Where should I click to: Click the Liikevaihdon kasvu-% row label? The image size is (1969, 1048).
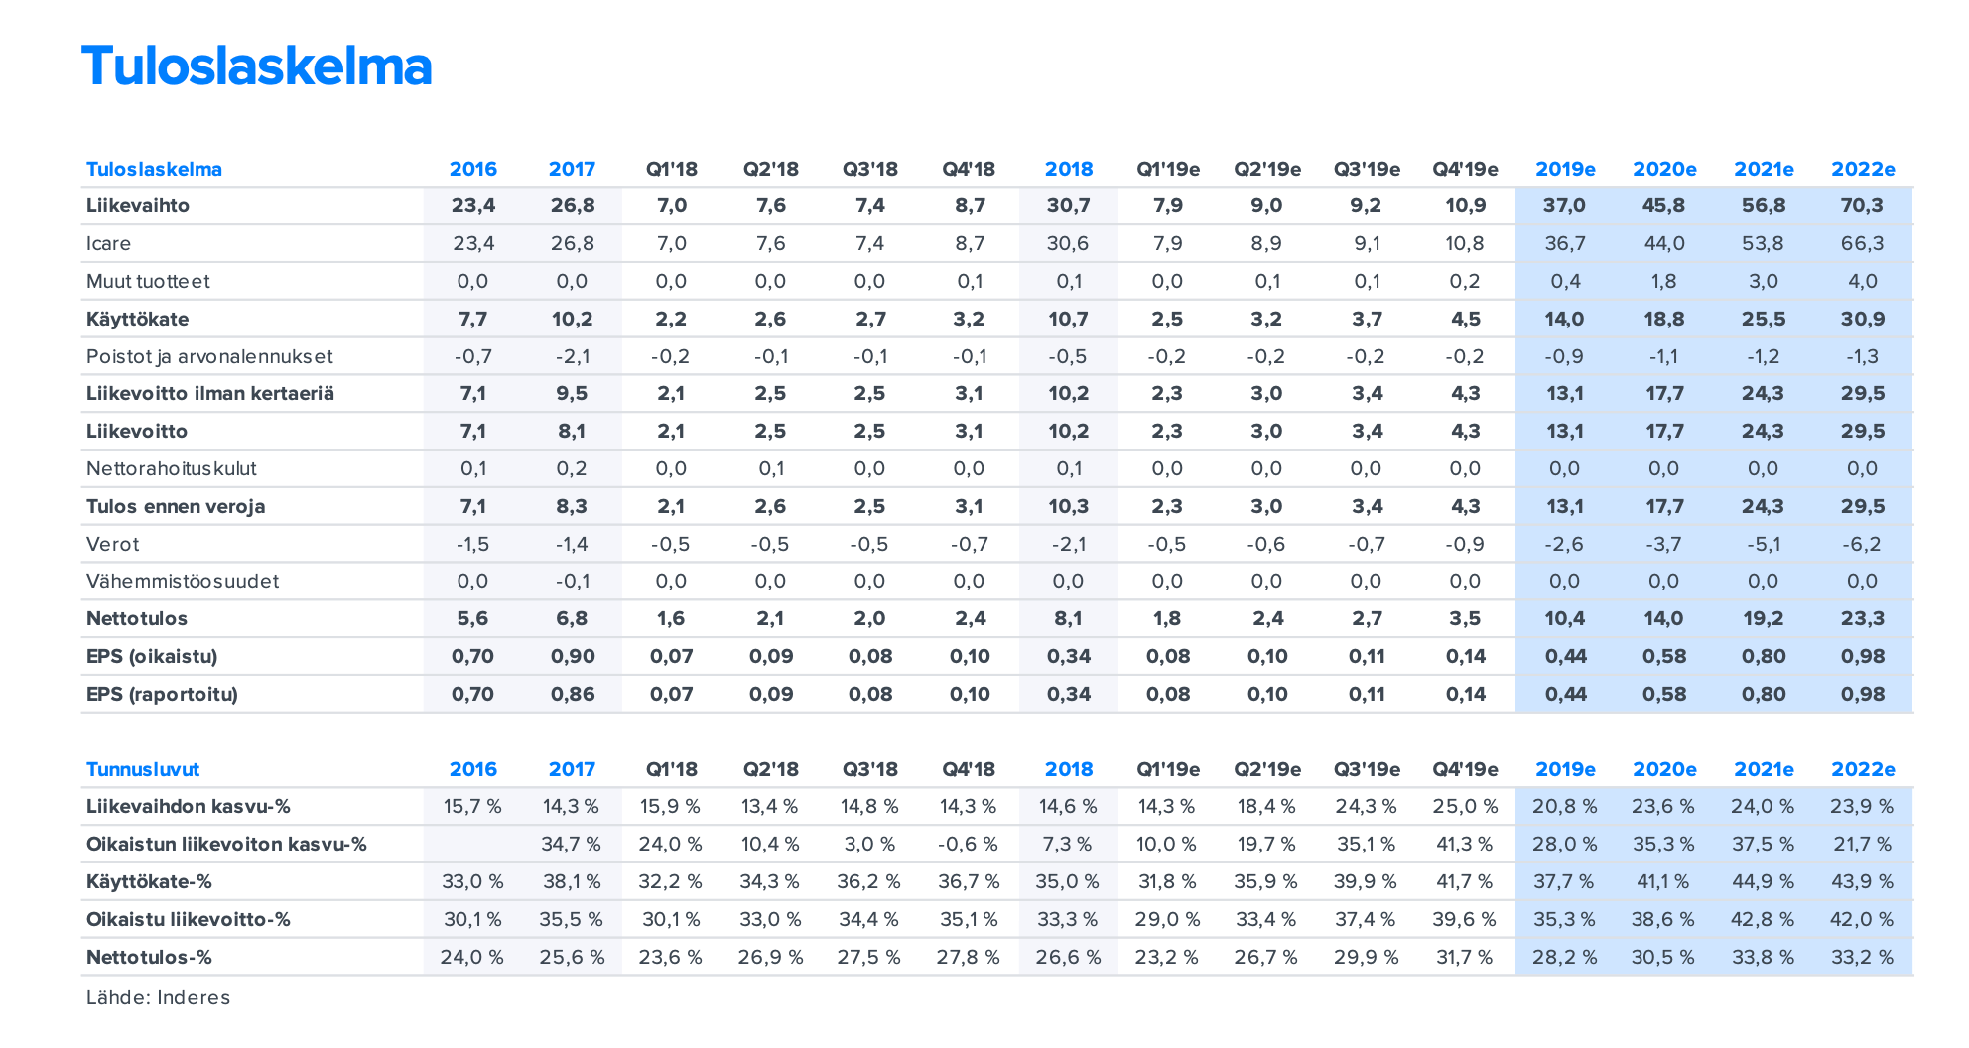tap(189, 806)
